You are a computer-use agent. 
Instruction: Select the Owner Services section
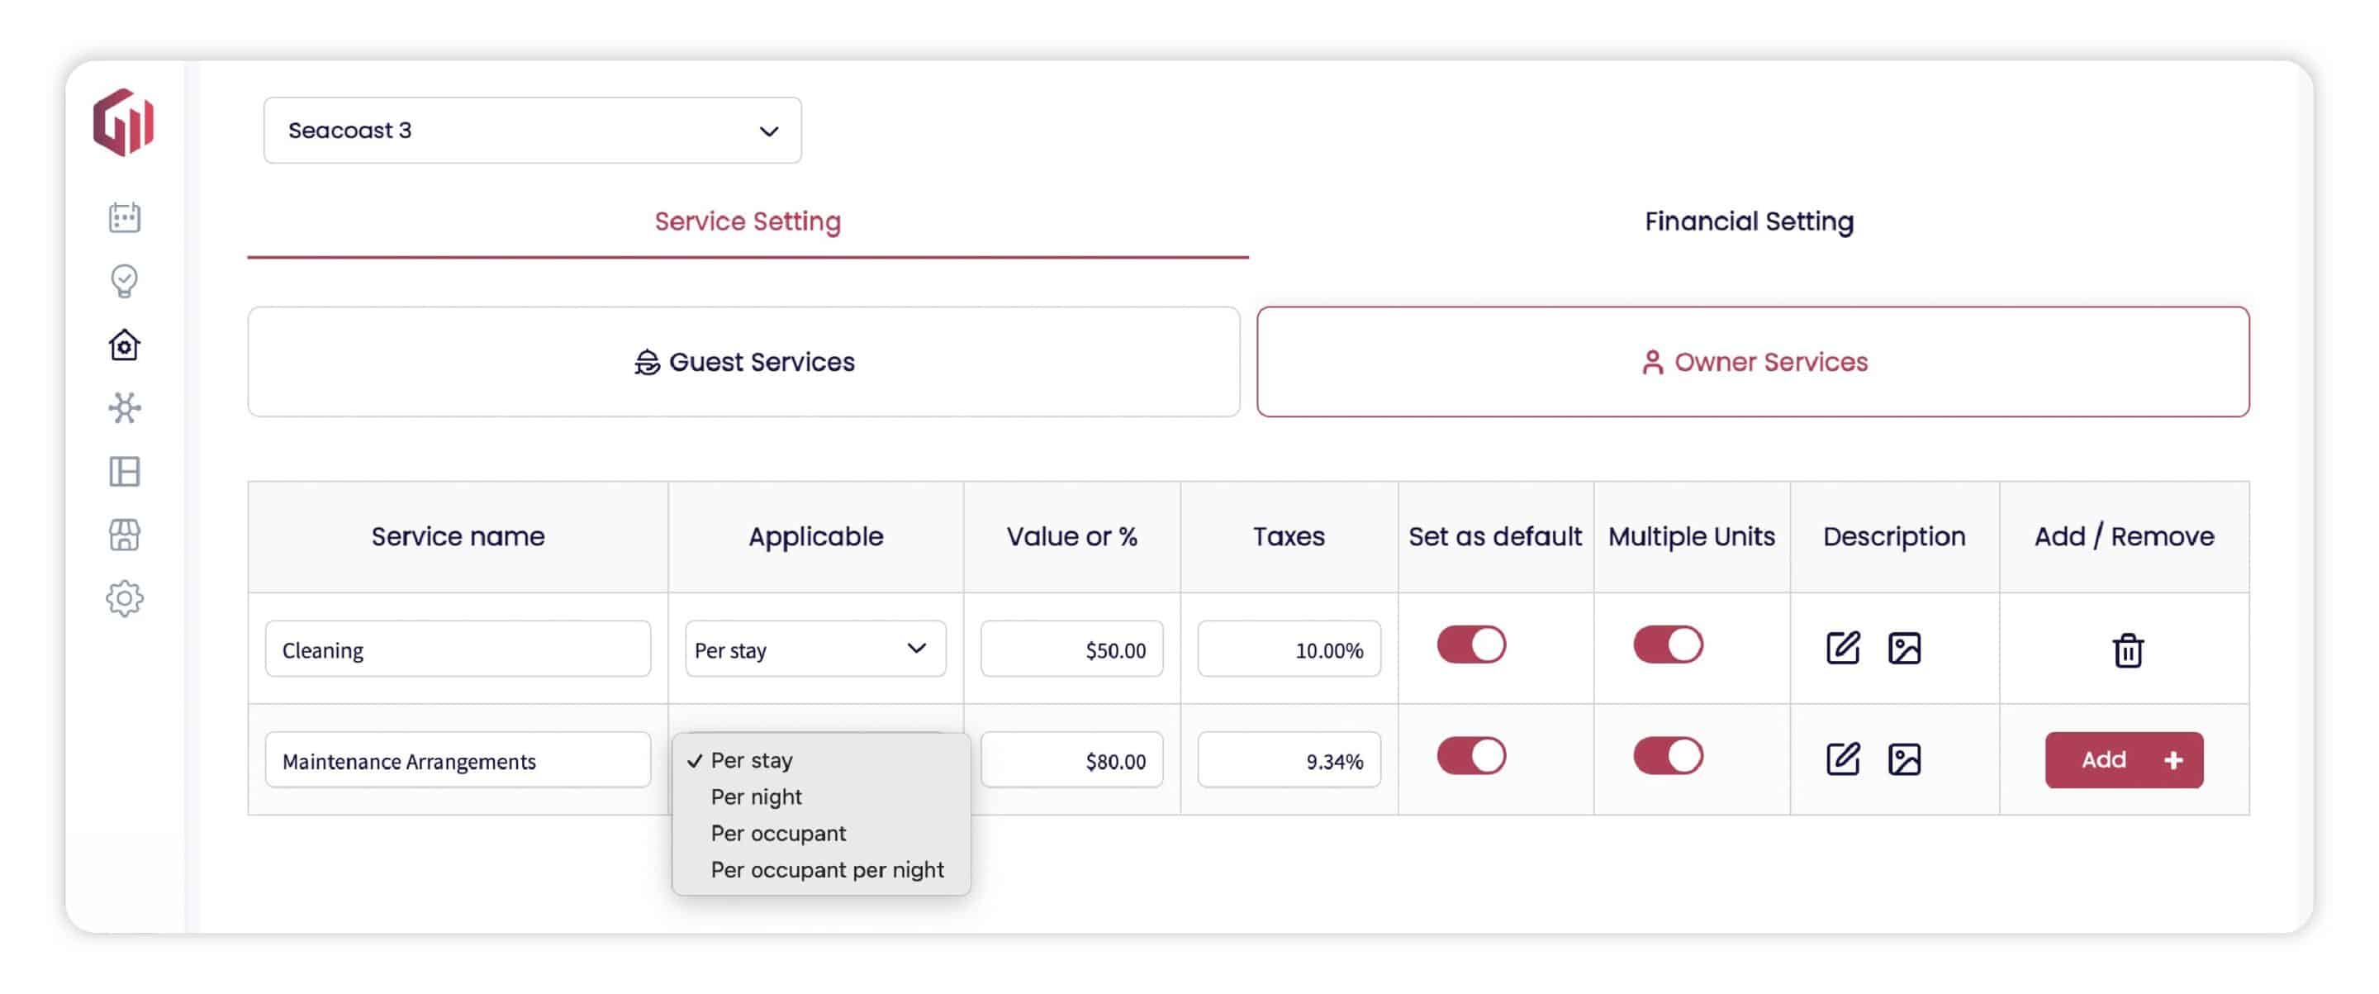pos(1753,362)
